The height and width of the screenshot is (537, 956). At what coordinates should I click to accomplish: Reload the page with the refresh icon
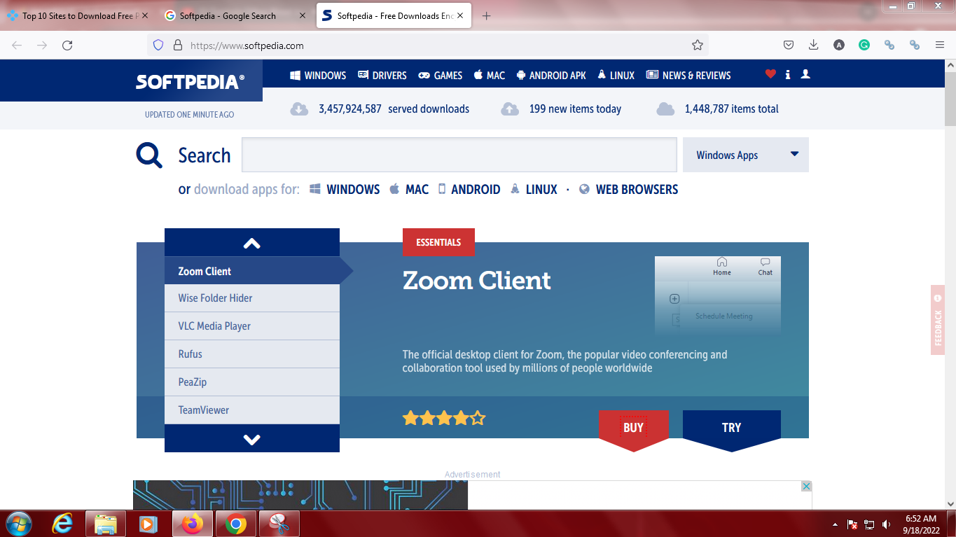pyautogui.click(x=67, y=45)
